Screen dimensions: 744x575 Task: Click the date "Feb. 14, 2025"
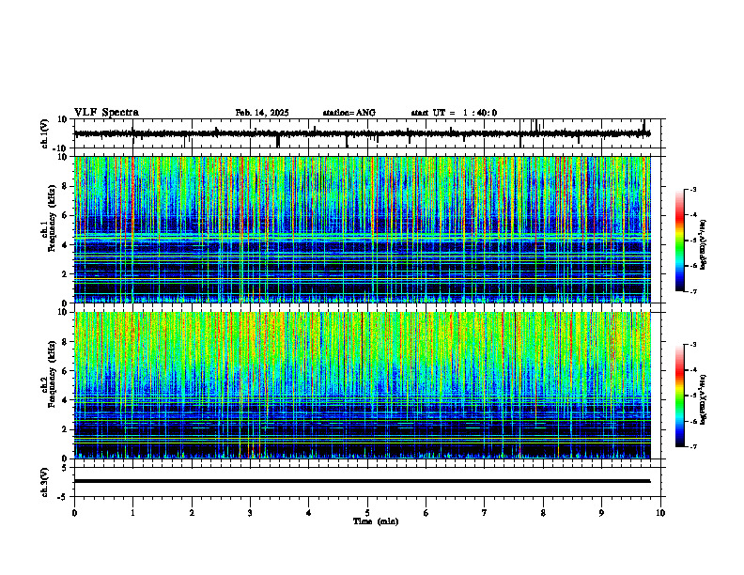pyautogui.click(x=262, y=113)
